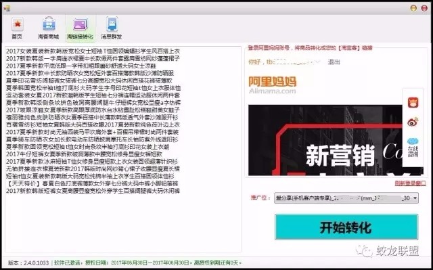The image size is (433, 270).
Task: Click the line starting 2017牛仔短裤女夏季
Action: 84,154
